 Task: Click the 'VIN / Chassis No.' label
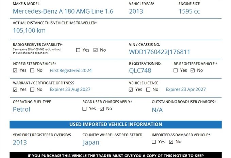click(144, 45)
